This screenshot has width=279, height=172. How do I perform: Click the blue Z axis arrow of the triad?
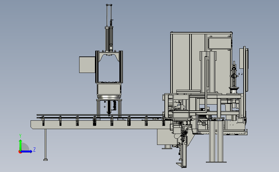click(x=27, y=152)
